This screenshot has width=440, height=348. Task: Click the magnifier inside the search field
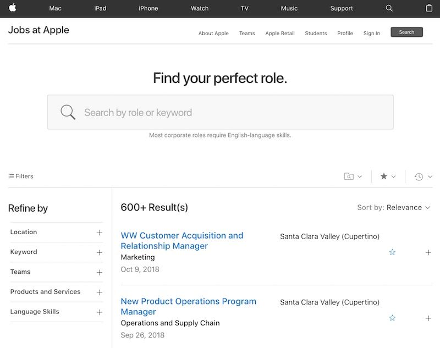(68, 112)
